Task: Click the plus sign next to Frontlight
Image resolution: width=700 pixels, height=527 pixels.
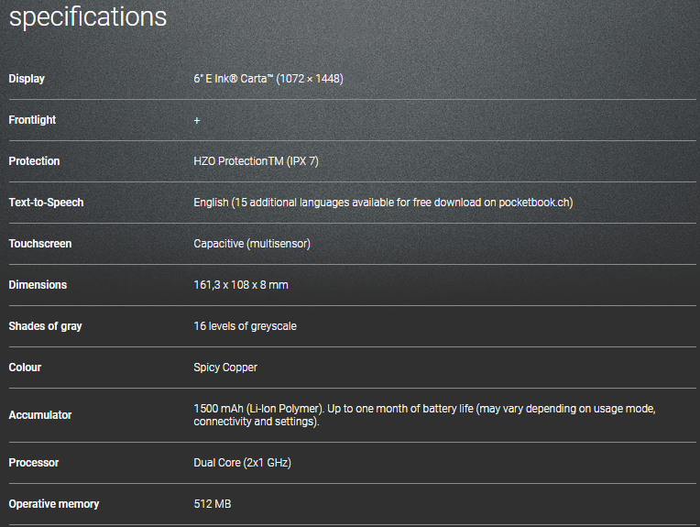Action: click(197, 120)
